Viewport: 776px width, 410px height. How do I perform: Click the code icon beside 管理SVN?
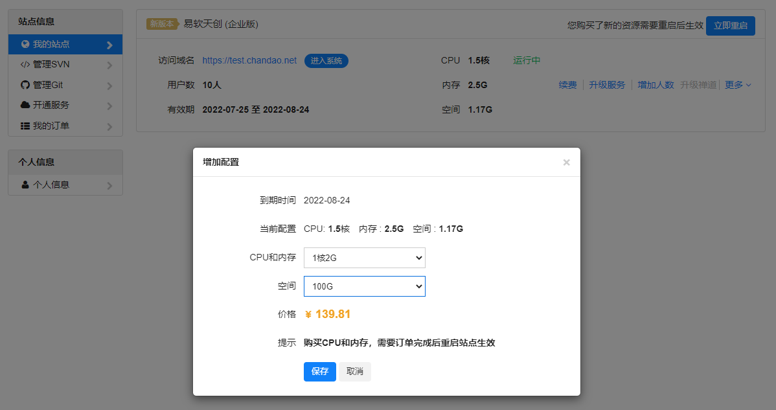[25, 65]
